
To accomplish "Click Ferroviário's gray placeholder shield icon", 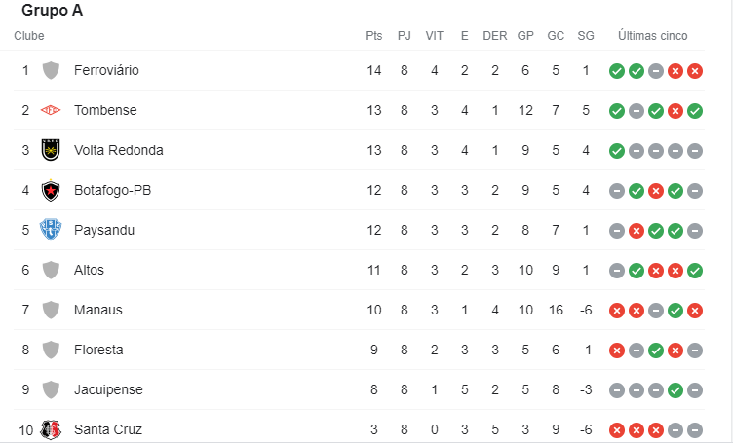I will 51,70.
